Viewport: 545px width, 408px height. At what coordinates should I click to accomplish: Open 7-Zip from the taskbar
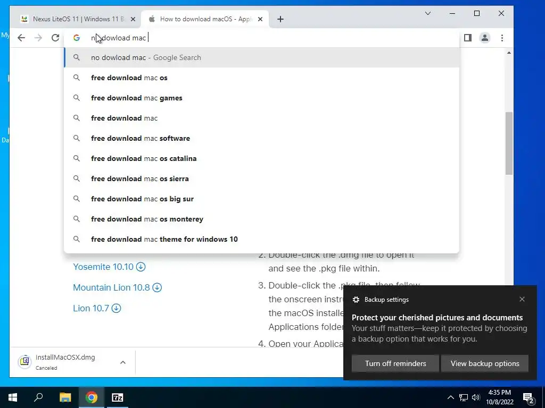(x=118, y=397)
